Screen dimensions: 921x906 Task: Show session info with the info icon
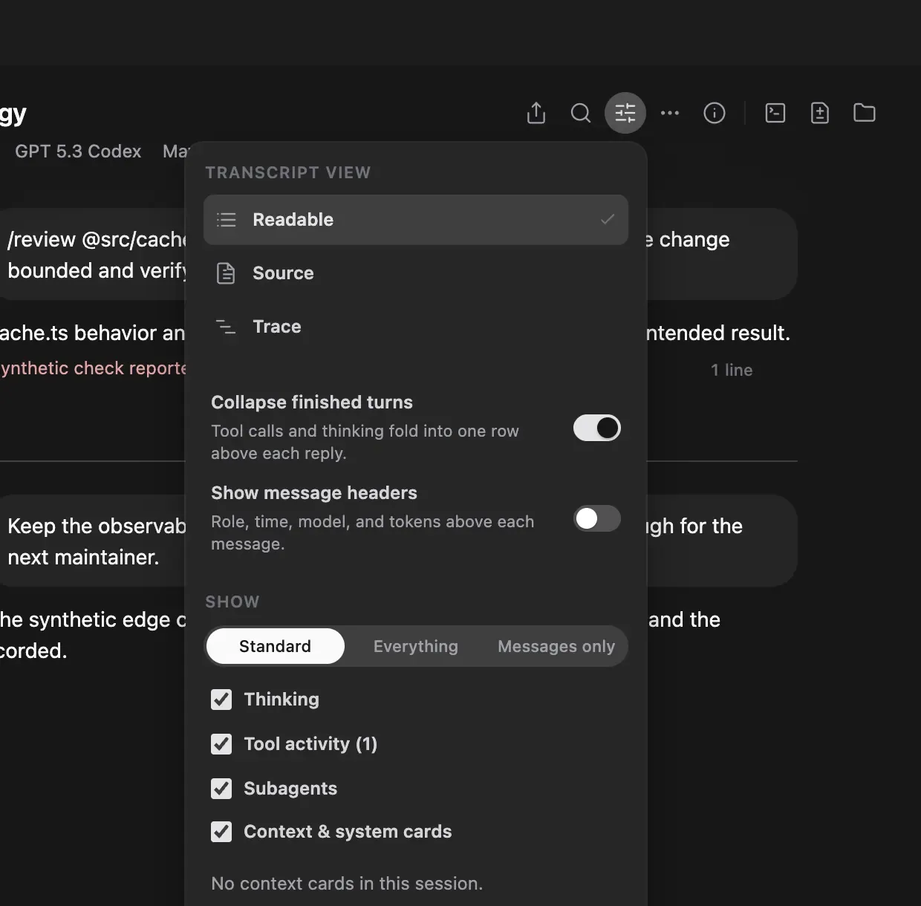(x=715, y=113)
